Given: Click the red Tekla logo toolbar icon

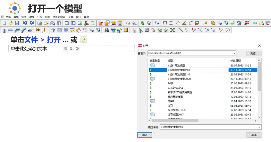Looking at the screenshot, I should (x=247, y=23).
